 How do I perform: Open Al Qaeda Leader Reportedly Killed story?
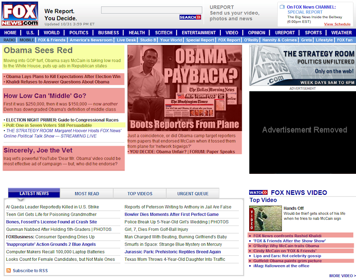tap(53, 207)
